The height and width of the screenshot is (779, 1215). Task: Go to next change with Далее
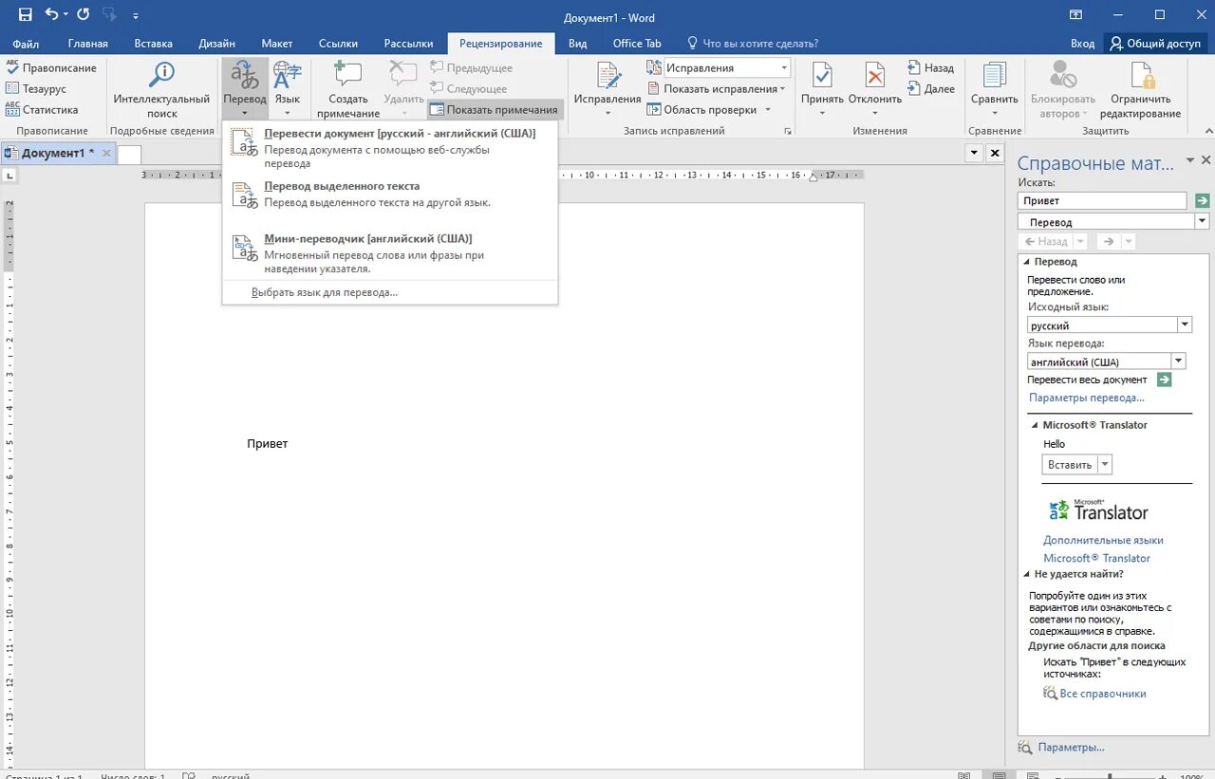930,89
